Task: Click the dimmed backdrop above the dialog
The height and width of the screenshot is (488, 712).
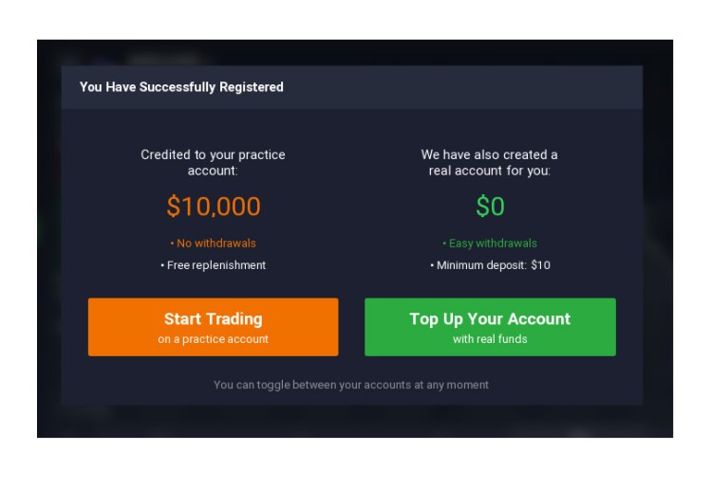Action: click(x=351, y=52)
